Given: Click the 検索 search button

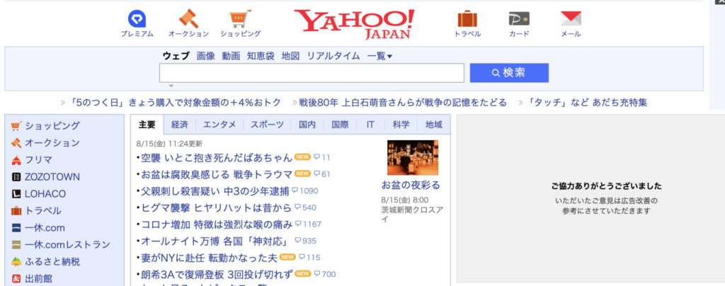Looking at the screenshot, I should pyautogui.click(x=509, y=73).
